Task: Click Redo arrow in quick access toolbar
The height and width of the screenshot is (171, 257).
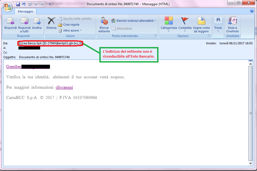Action: [30, 4]
